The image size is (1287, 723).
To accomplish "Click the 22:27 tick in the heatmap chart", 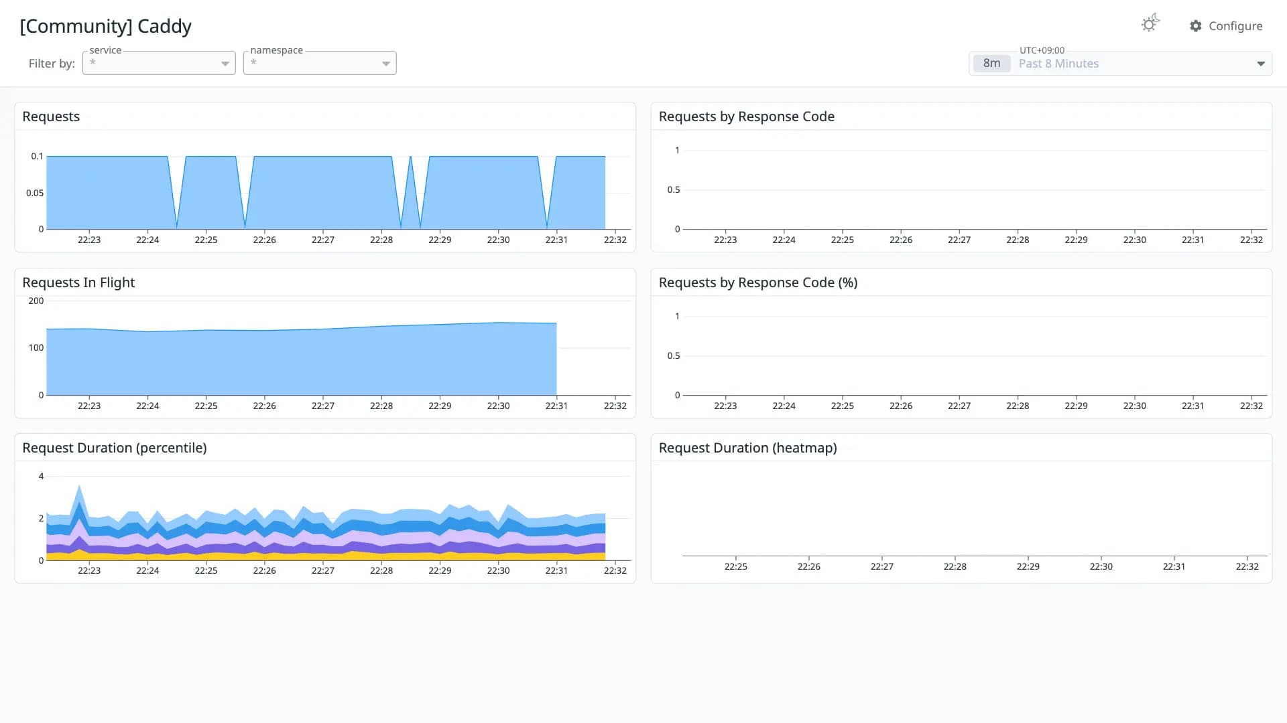I will [x=881, y=566].
